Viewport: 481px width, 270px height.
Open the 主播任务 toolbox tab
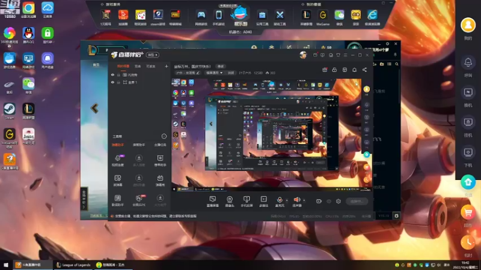pos(160,145)
